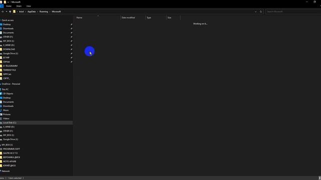This screenshot has width=321, height=180.
Task: Open the D-TELEGRAMM folder
Action: [10, 66]
